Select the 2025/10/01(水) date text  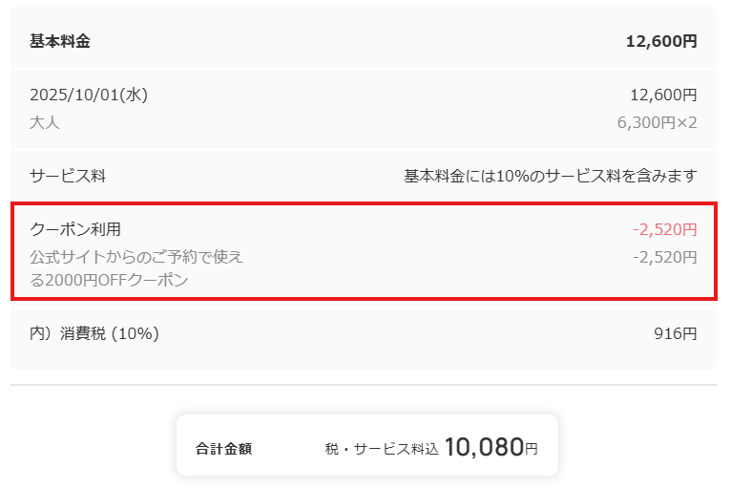[89, 95]
